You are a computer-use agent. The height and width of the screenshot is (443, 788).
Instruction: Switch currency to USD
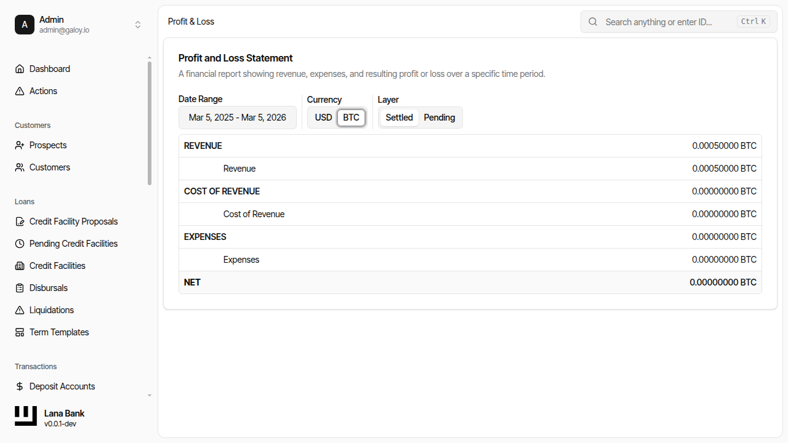tap(323, 118)
